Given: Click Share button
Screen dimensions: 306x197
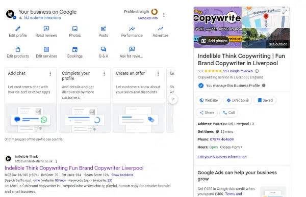Looking at the screenshot, I should click(207, 112).
